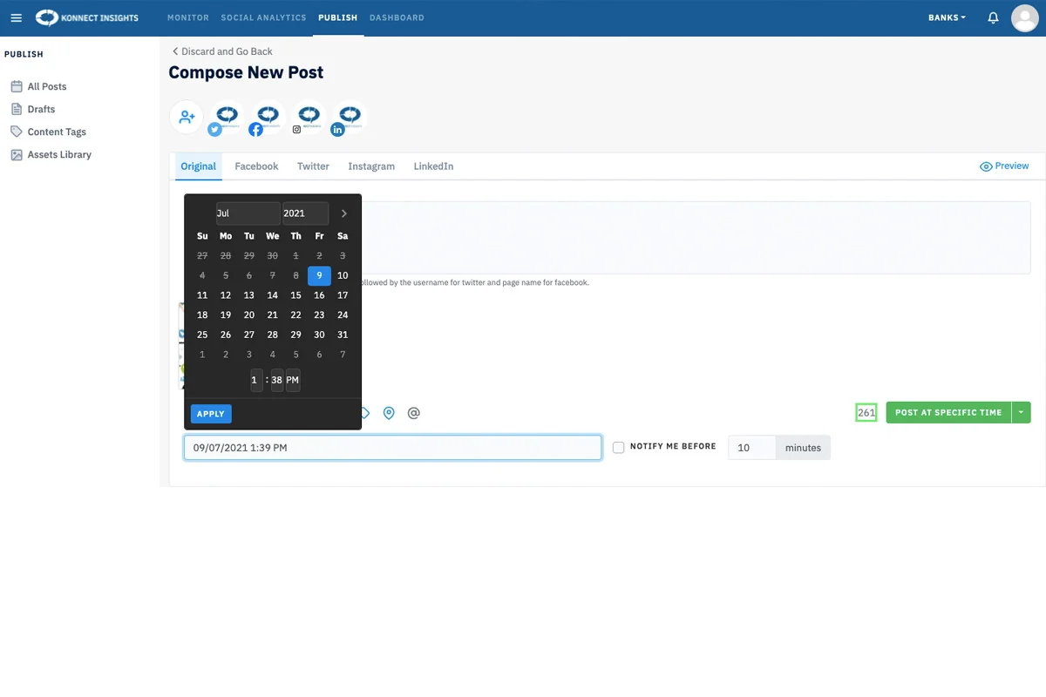Image resolution: width=1046 pixels, height=697 pixels.
Task: Select July 15 in calendar
Action: point(295,295)
